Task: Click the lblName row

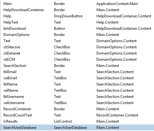Action: [x=77, y=84]
